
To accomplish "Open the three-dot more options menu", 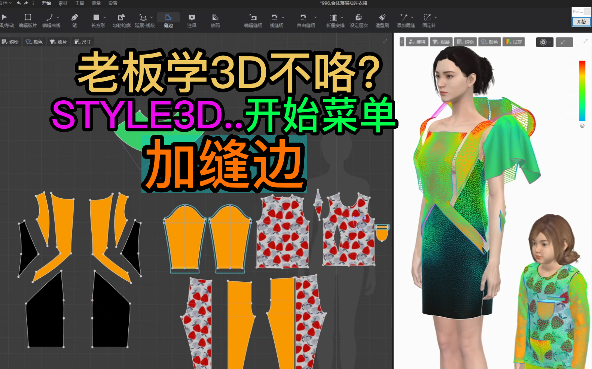I will [x=33, y=3].
